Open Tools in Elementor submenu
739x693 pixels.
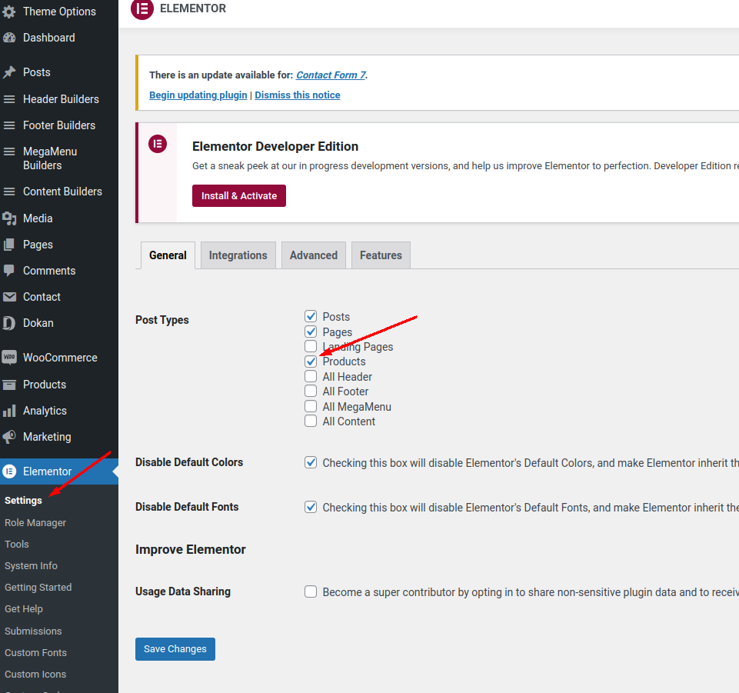(17, 544)
